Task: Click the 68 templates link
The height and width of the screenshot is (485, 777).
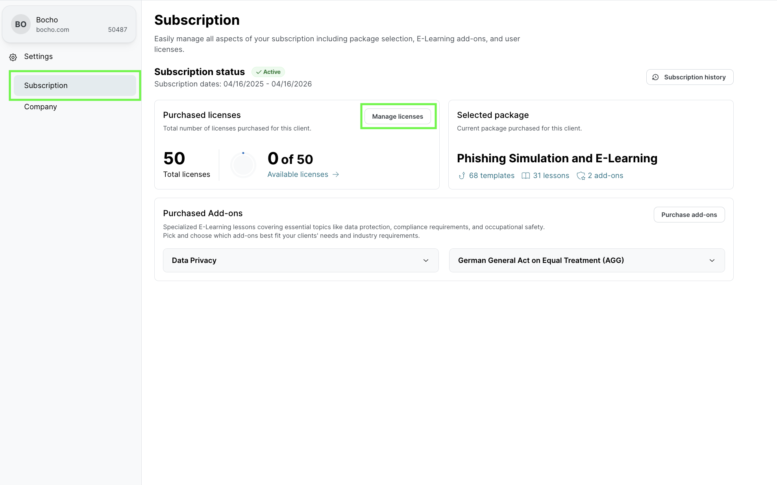Action: point(491,176)
